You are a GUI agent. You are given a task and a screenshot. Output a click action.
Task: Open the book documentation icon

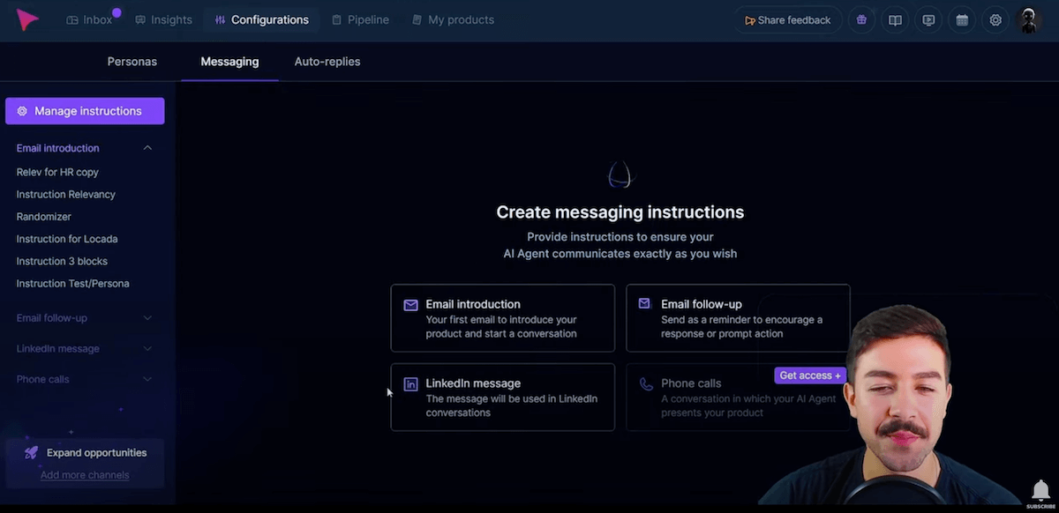(x=895, y=20)
